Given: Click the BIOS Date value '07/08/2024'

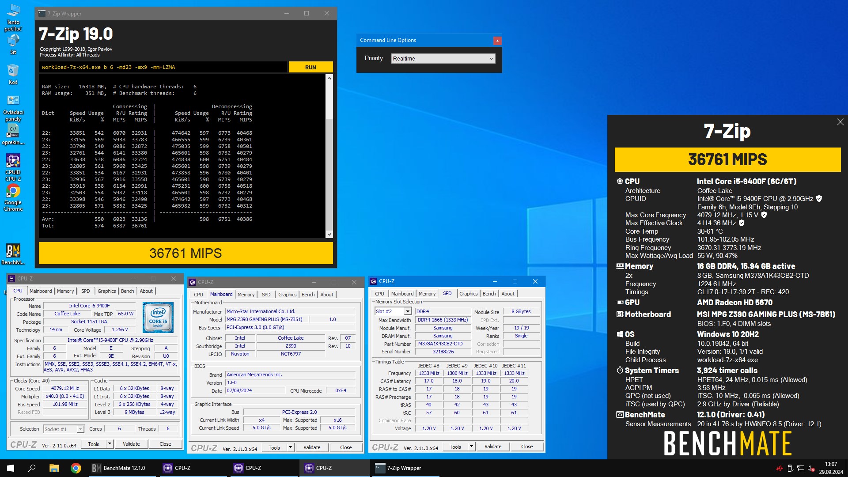Looking at the screenshot, I should pyautogui.click(x=255, y=391).
